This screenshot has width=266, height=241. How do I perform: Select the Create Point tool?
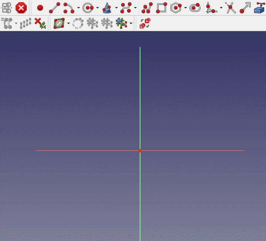click(x=40, y=8)
